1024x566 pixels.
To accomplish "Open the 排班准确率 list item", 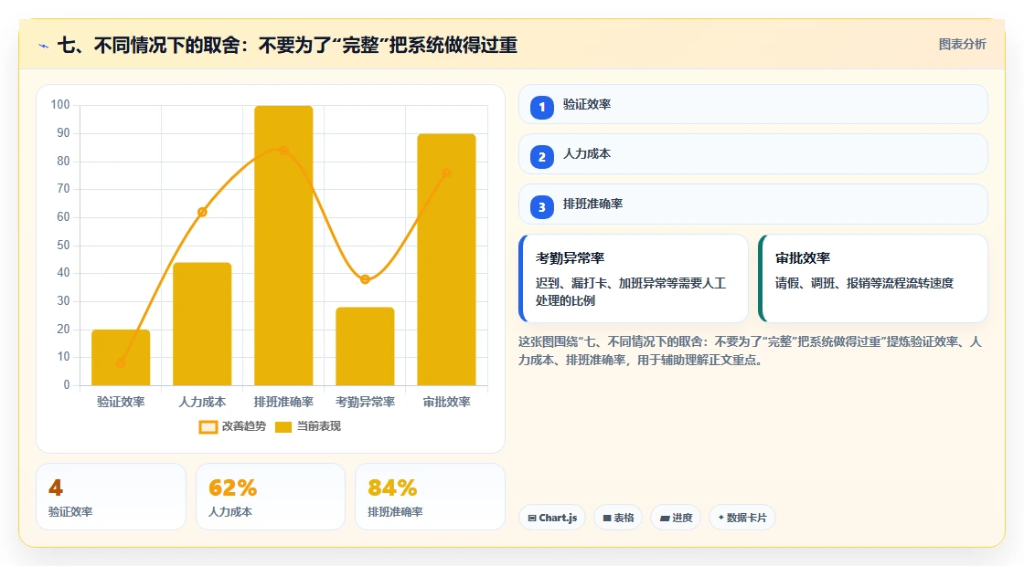I will (x=753, y=204).
